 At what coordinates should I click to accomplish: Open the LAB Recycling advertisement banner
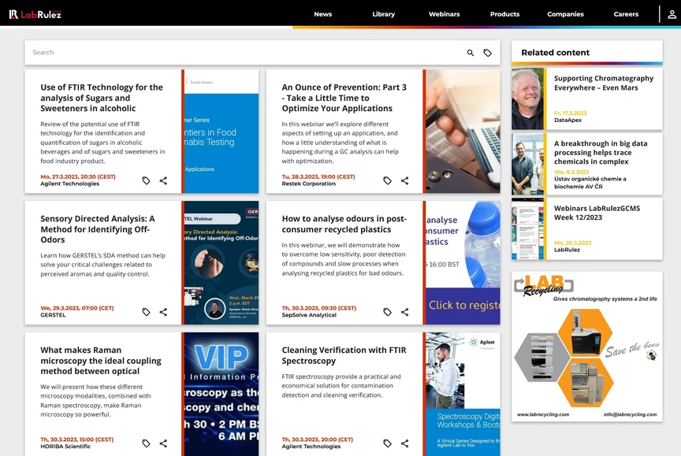tap(587, 347)
